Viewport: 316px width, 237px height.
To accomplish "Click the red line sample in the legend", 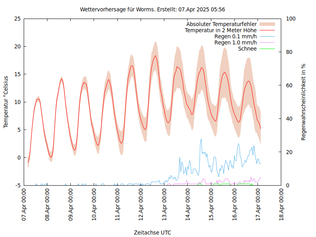I will pyautogui.click(x=267, y=30).
